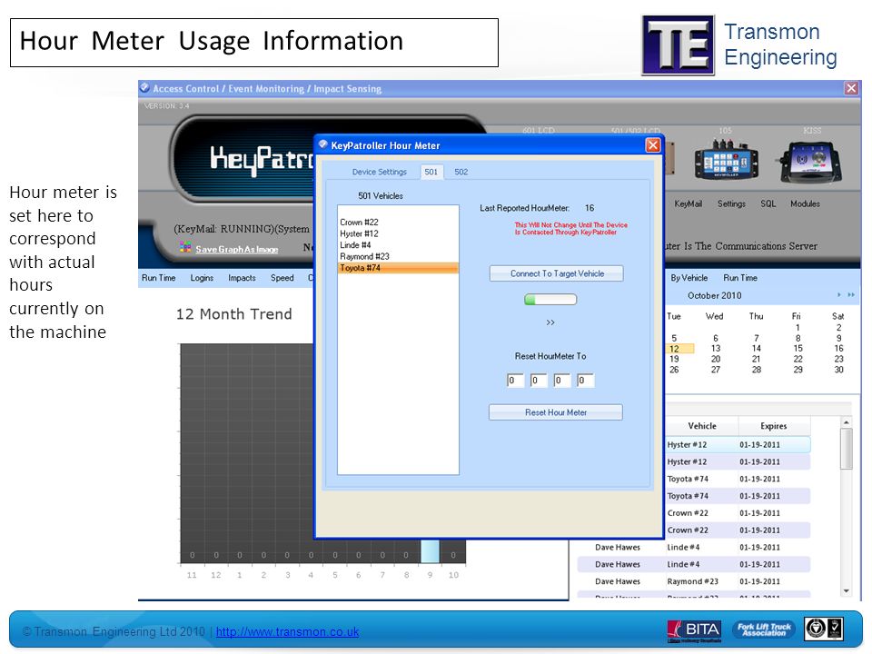Viewport: 872px width, 654px height.
Task: Open the By Vehicle tab
Action: click(x=689, y=278)
